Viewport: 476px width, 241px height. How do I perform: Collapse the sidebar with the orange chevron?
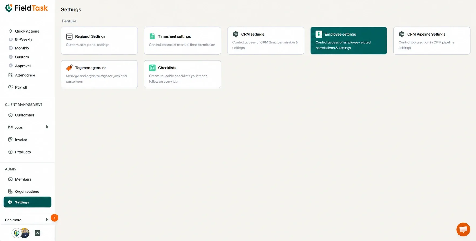tap(54, 218)
